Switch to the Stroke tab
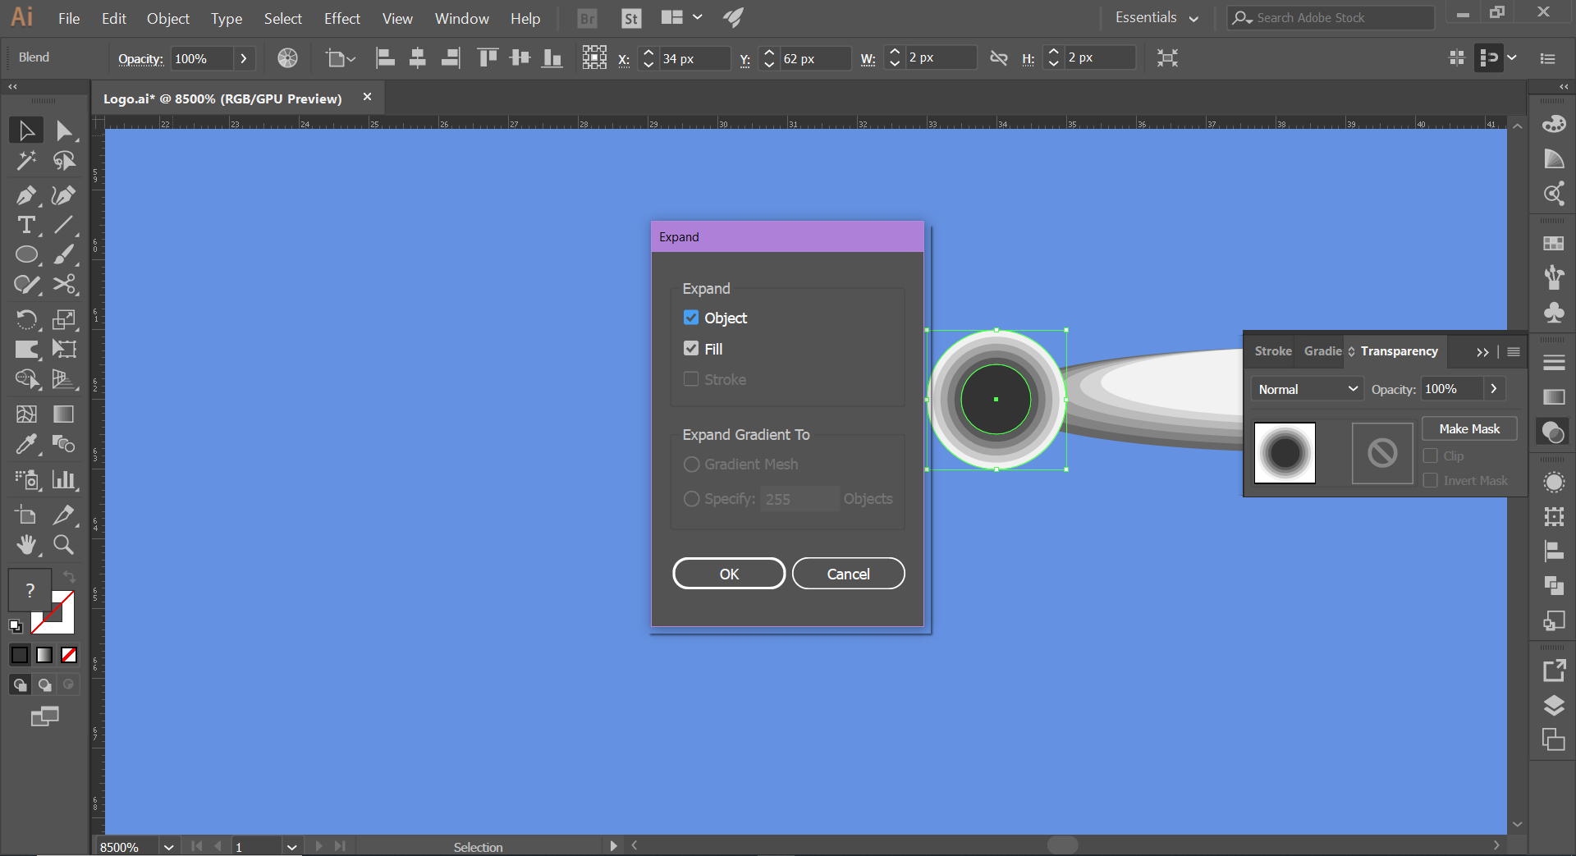The height and width of the screenshot is (856, 1576). (1273, 351)
